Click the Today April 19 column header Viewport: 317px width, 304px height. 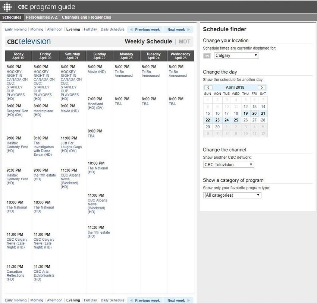point(18,56)
